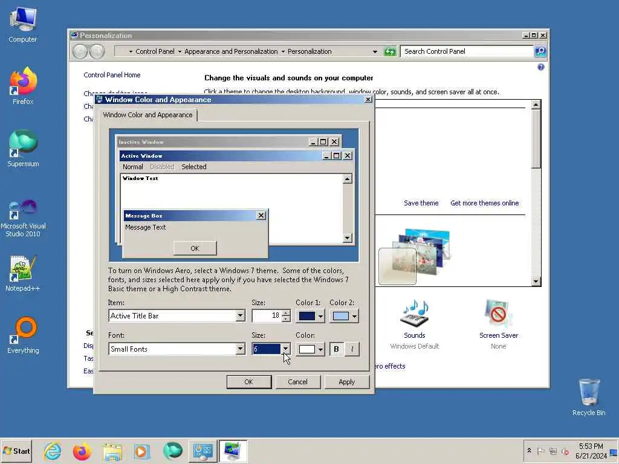The height and width of the screenshot is (464, 619).
Task: Click the Action Center flag tray icon
Action: 541,451
